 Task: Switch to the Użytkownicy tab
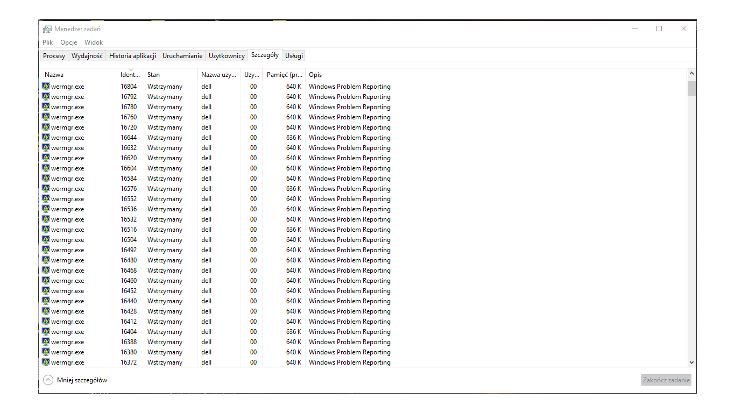[227, 56]
